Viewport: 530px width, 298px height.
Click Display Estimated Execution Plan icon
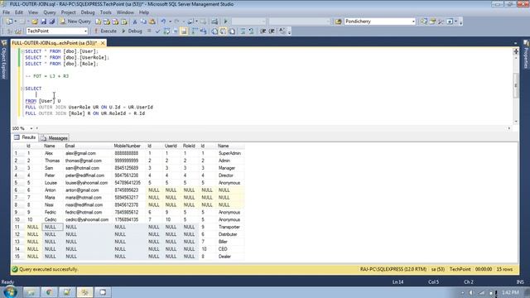pos(166,31)
